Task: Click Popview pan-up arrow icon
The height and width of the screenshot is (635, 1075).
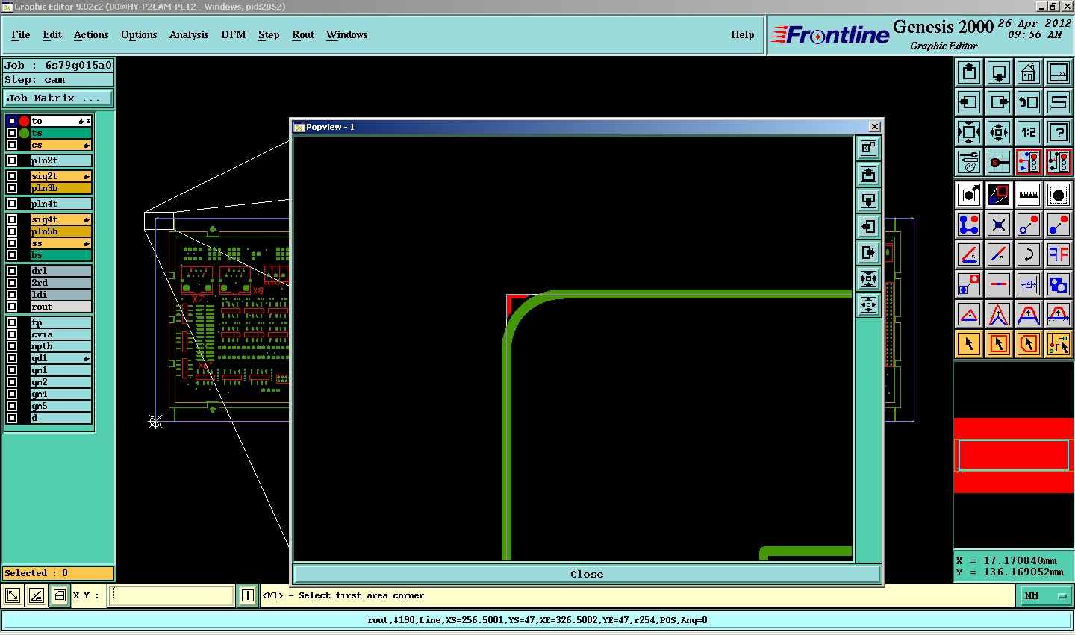Action: pos(868,175)
